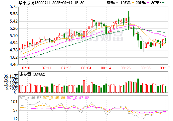Select the 07-01 date axis label

(27, 68)
